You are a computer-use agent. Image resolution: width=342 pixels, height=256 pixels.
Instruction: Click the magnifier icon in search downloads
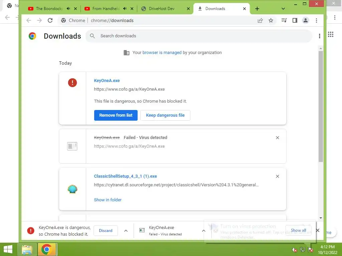(x=92, y=36)
